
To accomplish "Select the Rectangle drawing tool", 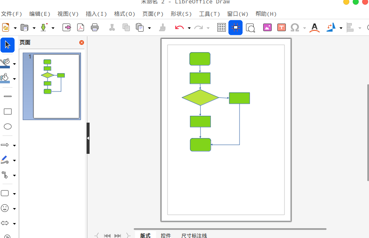I will point(7,112).
